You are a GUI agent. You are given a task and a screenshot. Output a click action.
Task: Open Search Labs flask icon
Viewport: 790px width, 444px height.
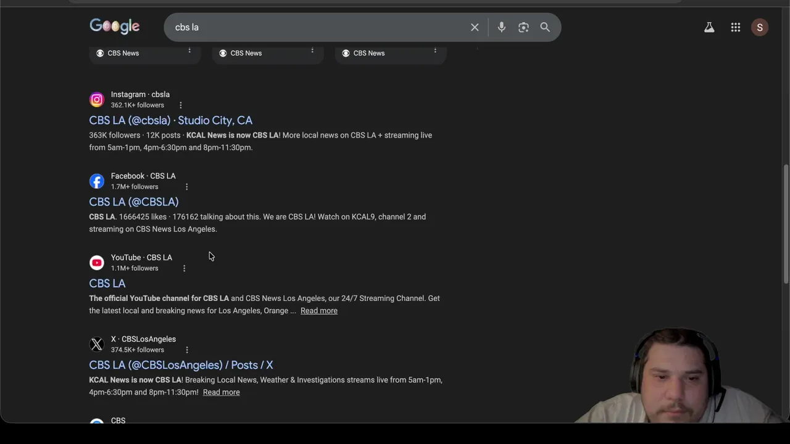pos(709,27)
